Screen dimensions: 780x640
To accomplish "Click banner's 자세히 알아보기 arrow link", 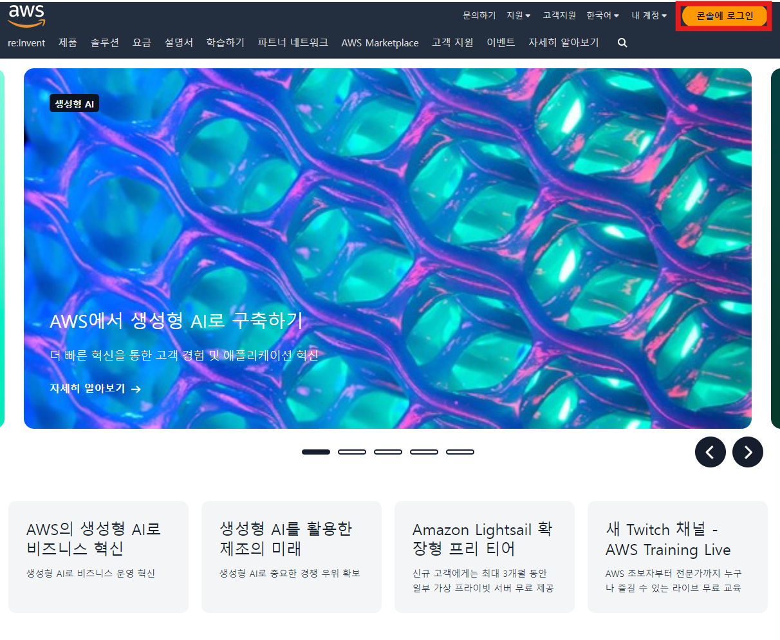I will (x=95, y=389).
